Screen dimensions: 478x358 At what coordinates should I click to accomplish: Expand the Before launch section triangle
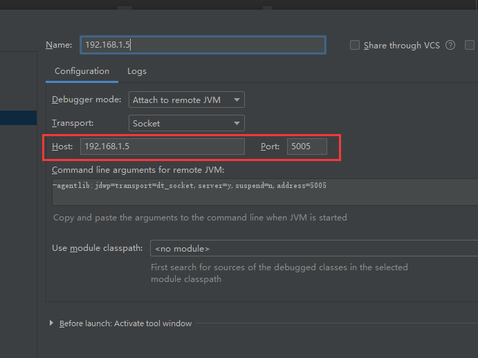[x=52, y=323]
